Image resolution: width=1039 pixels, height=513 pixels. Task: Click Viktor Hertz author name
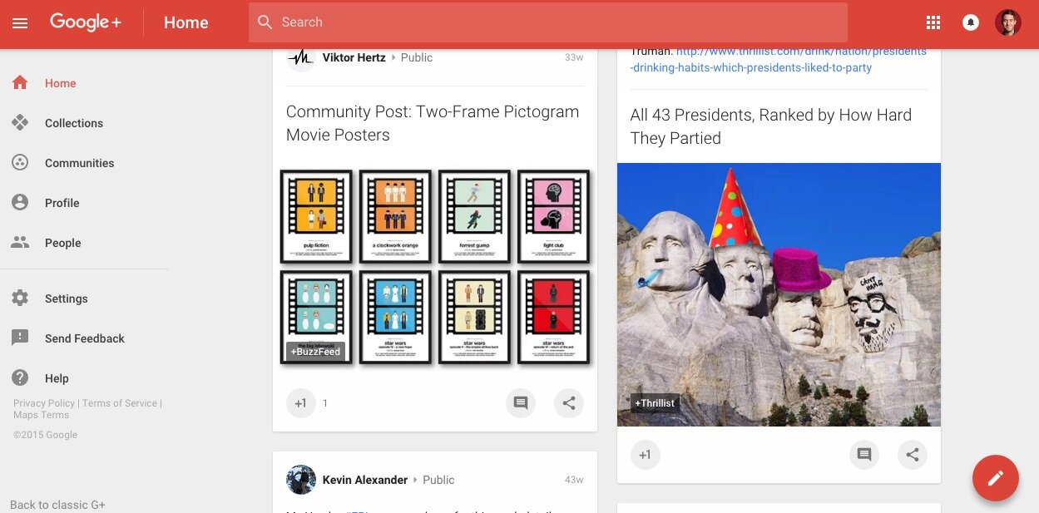[x=354, y=57]
